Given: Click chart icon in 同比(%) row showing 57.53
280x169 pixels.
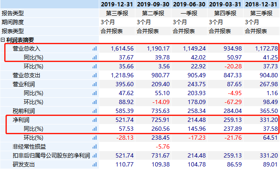Looking at the screenshot, I should (x=95, y=129).
